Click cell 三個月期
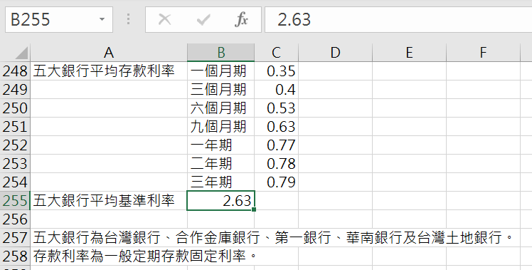The width and height of the screenshot is (532, 270). (221, 90)
